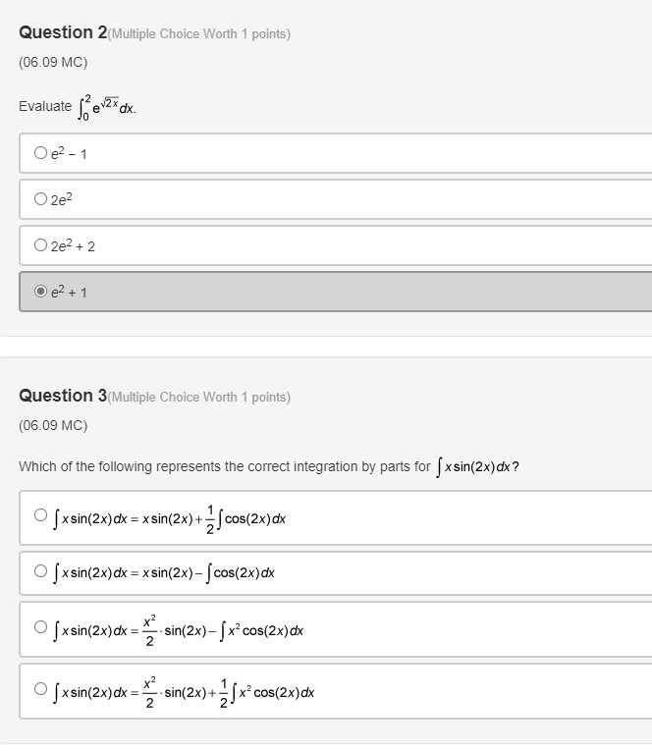The height and width of the screenshot is (751, 652).
Task: Click Question 2's "Multiple Choice Worth 1 points" label
Action: point(199,34)
